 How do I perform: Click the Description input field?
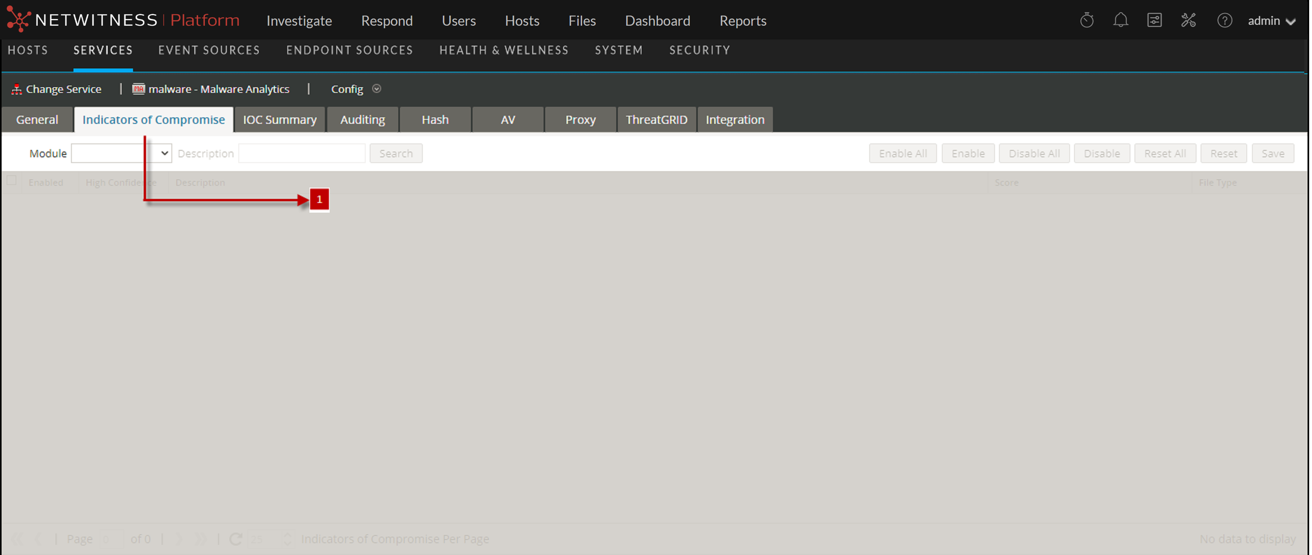point(302,153)
